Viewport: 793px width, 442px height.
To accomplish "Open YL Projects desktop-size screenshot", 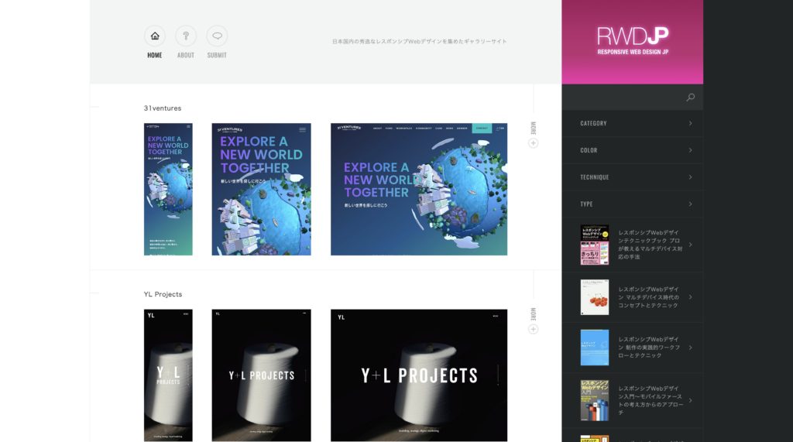I will pos(419,375).
